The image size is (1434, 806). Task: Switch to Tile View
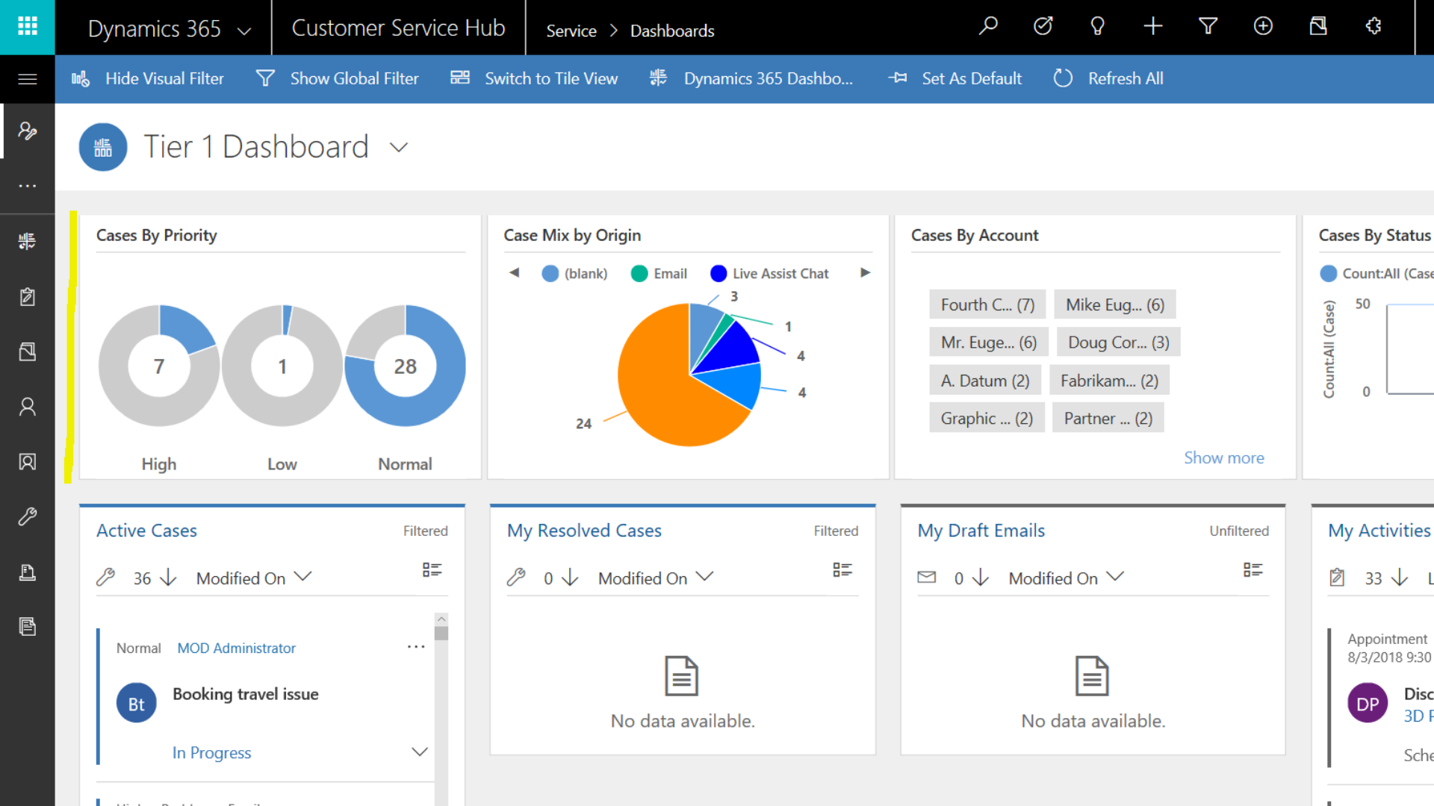click(x=534, y=78)
